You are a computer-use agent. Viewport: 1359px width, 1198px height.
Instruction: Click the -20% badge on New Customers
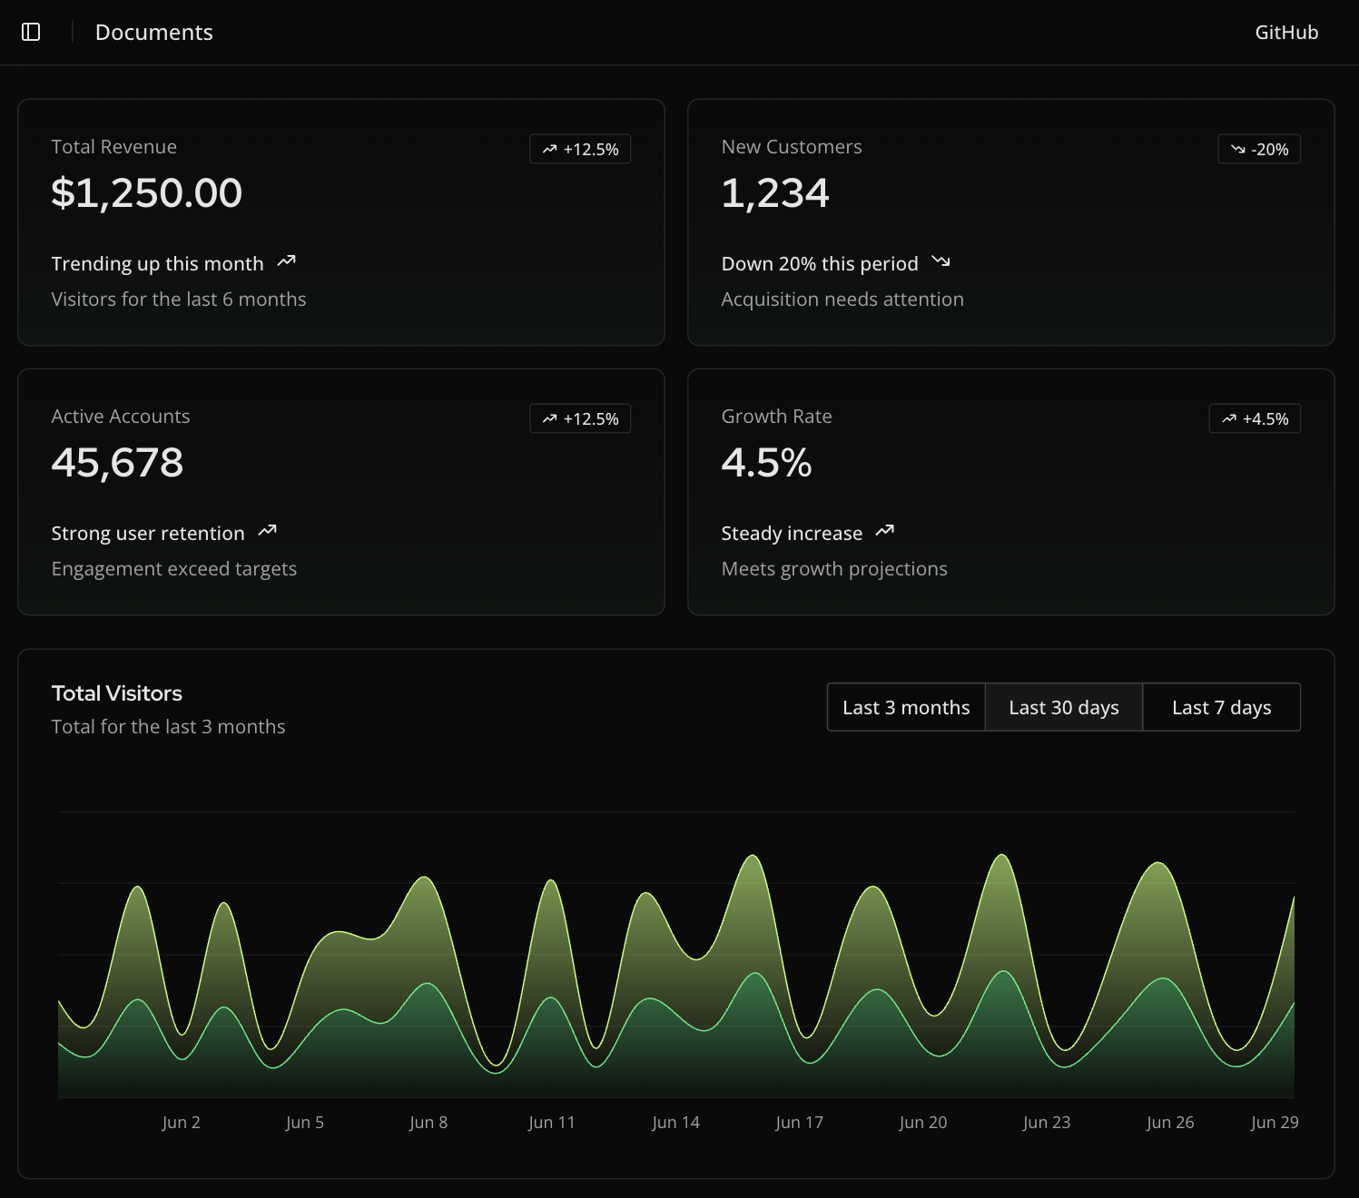coord(1258,148)
